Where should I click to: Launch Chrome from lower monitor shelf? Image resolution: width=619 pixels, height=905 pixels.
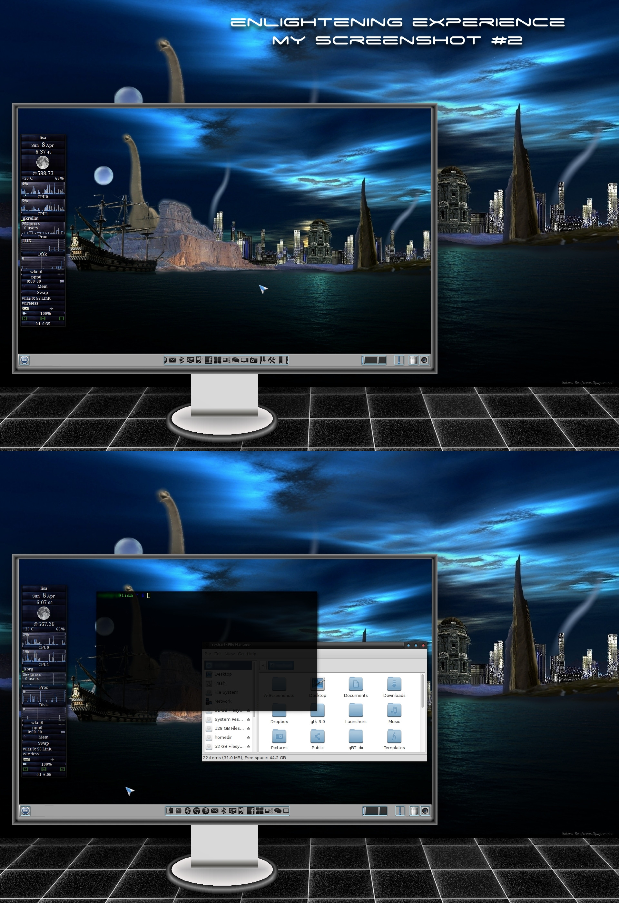196,811
